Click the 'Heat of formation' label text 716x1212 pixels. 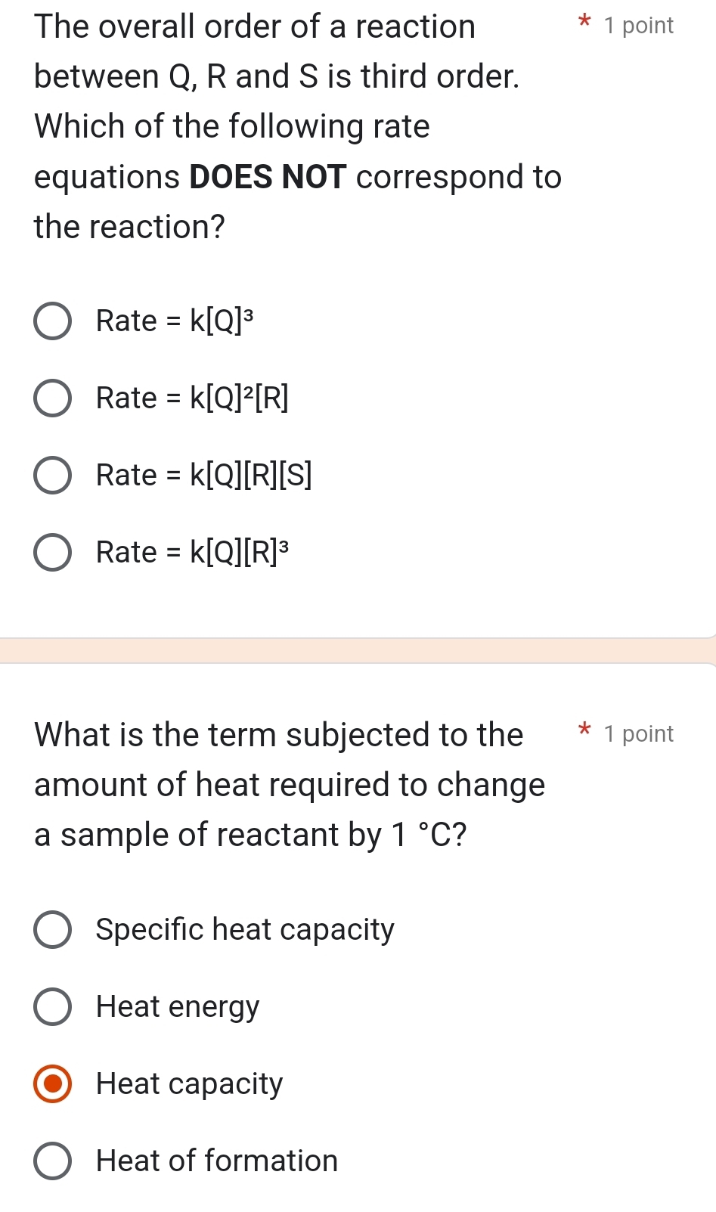[x=217, y=1161]
